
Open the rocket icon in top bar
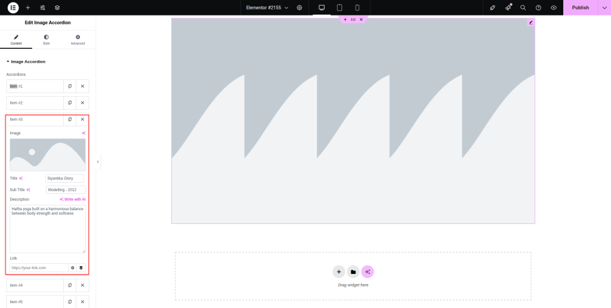[x=492, y=7]
